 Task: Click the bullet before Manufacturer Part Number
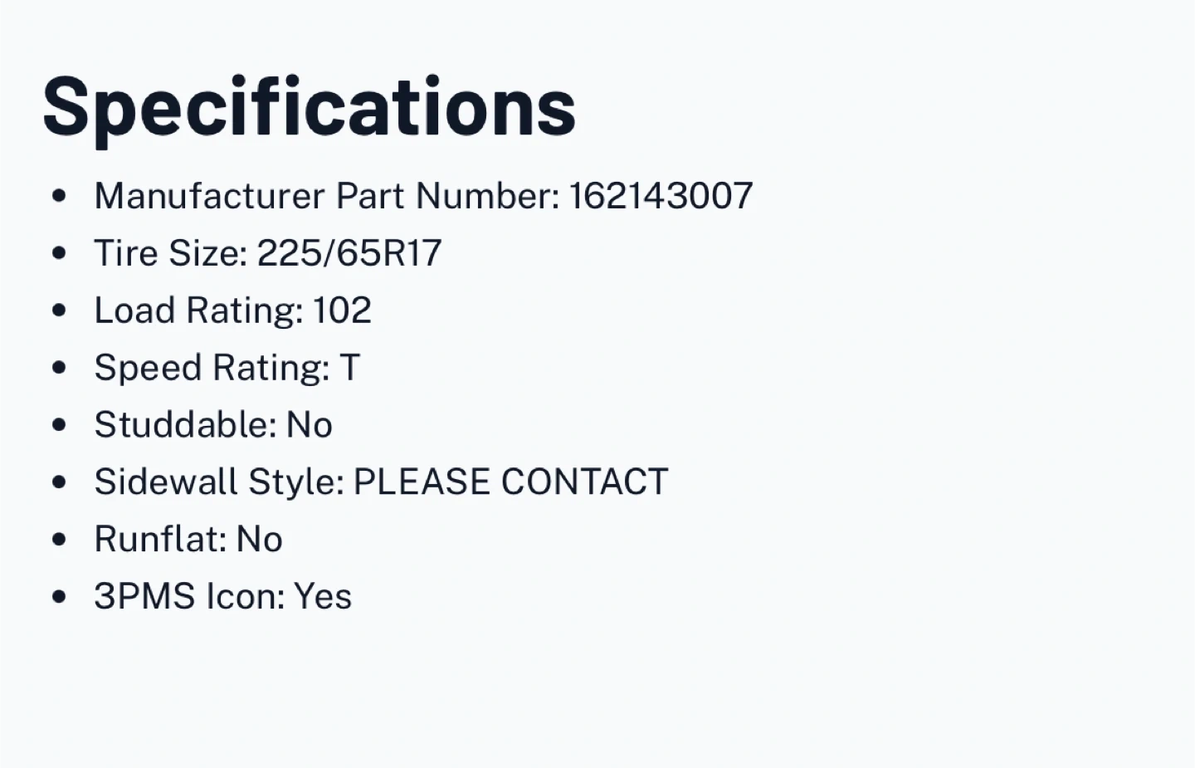click(x=59, y=196)
